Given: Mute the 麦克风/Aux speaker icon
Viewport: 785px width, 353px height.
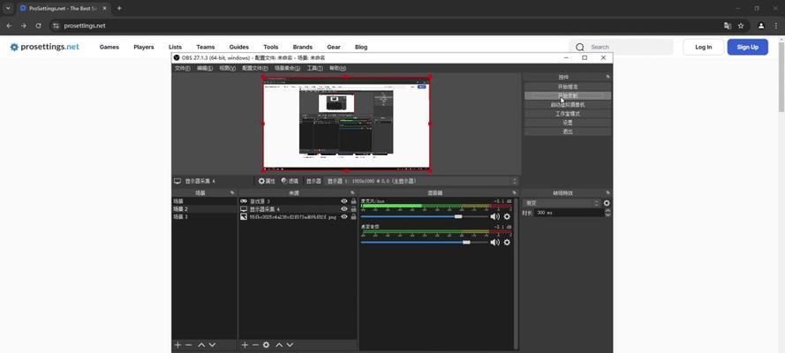Looking at the screenshot, I should [494, 216].
